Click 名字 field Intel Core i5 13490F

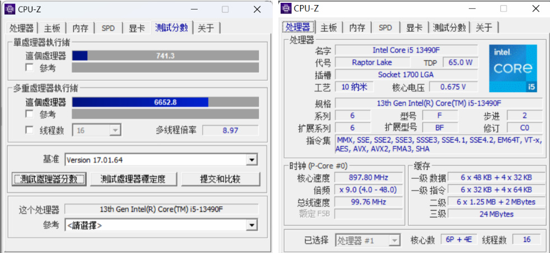tap(406, 50)
